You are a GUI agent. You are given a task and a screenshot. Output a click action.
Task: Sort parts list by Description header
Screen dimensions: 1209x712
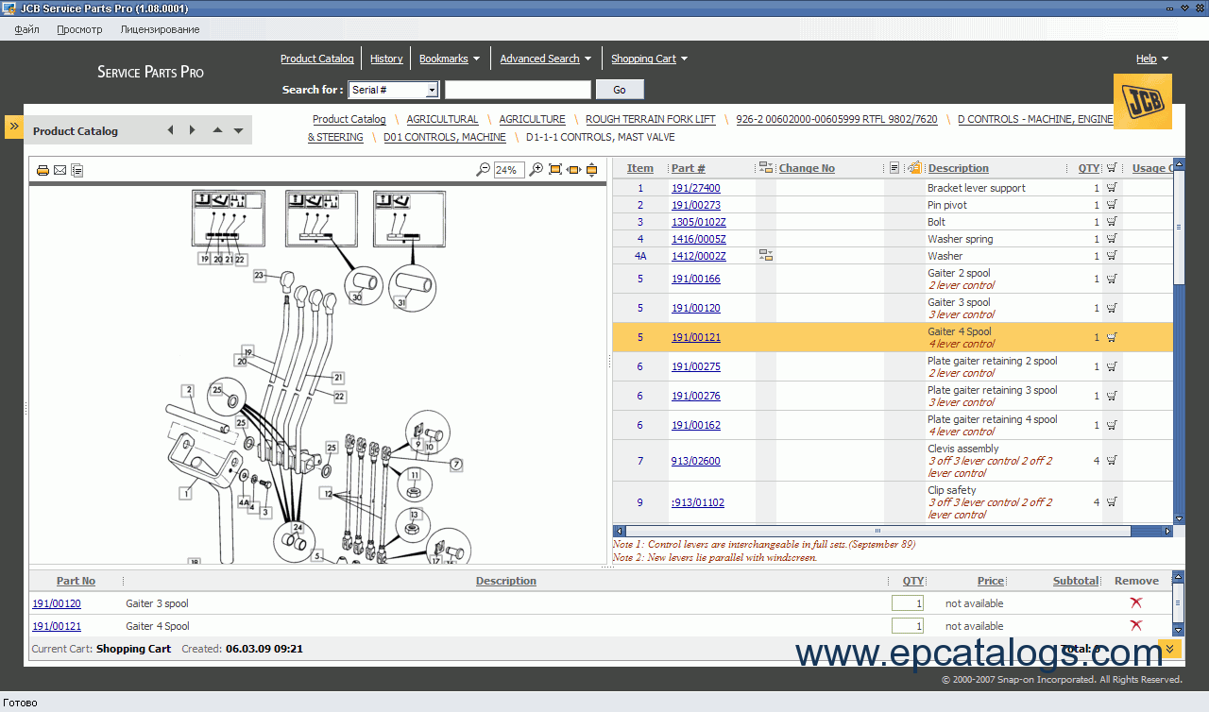pos(958,168)
